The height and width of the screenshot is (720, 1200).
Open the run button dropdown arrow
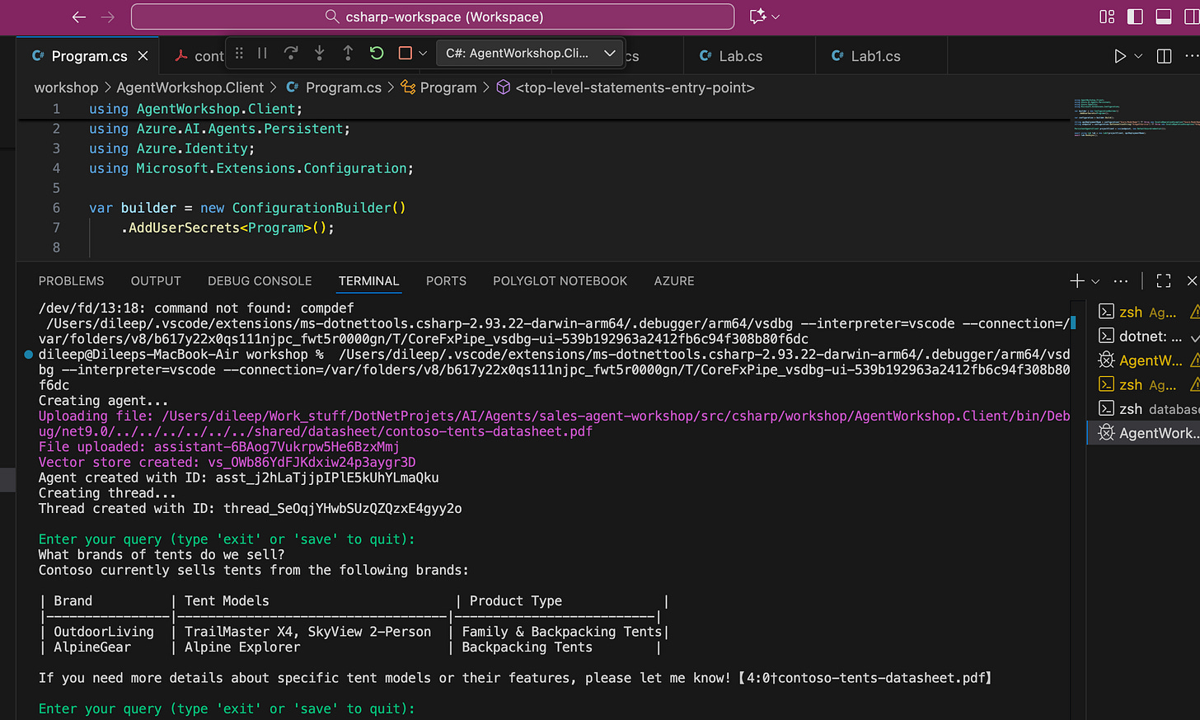tap(1138, 56)
